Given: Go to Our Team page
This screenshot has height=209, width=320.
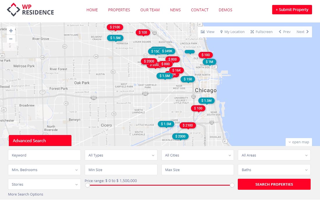Looking at the screenshot, I should click(x=150, y=10).
